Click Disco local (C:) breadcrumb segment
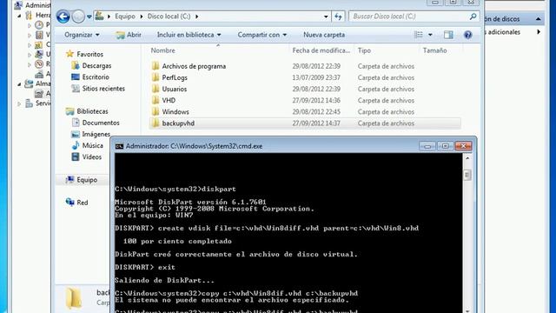This screenshot has height=313, width=556. point(169,17)
